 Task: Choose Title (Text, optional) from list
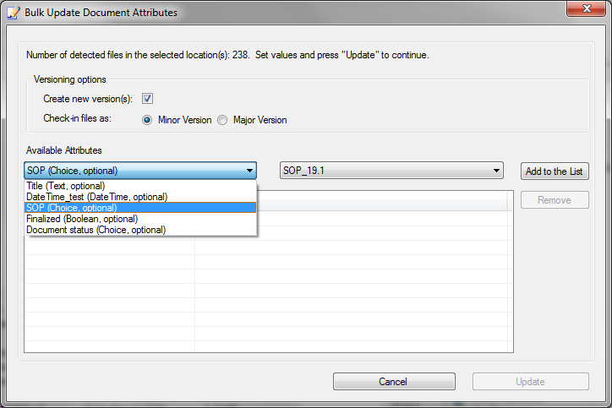click(140, 186)
